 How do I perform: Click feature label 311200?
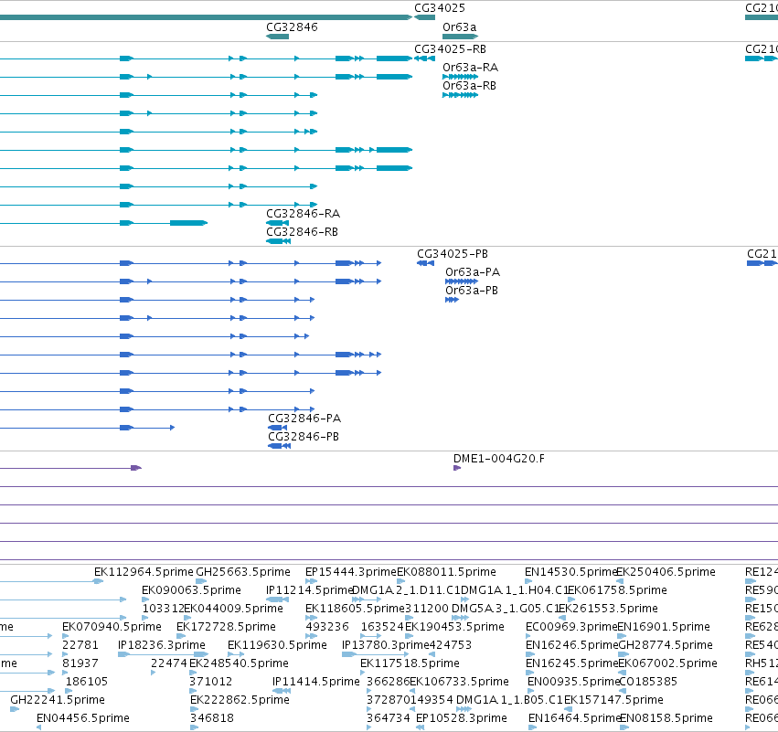tap(427, 609)
